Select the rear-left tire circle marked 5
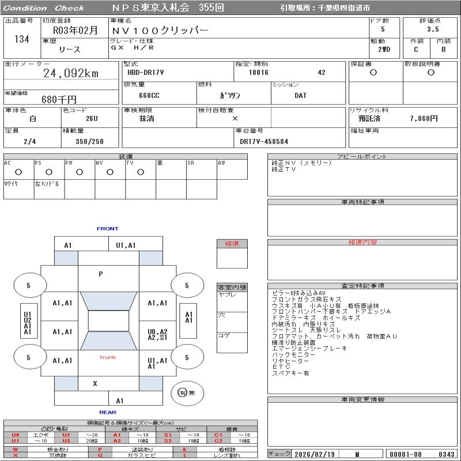 28,357
